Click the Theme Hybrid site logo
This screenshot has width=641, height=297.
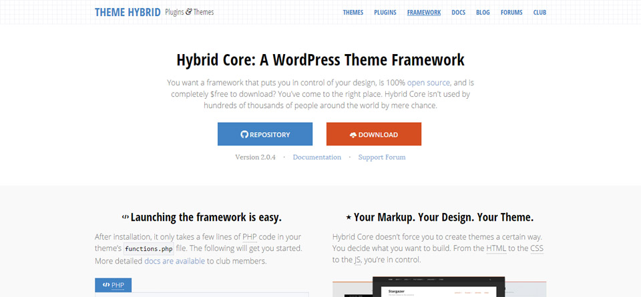tap(128, 12)
